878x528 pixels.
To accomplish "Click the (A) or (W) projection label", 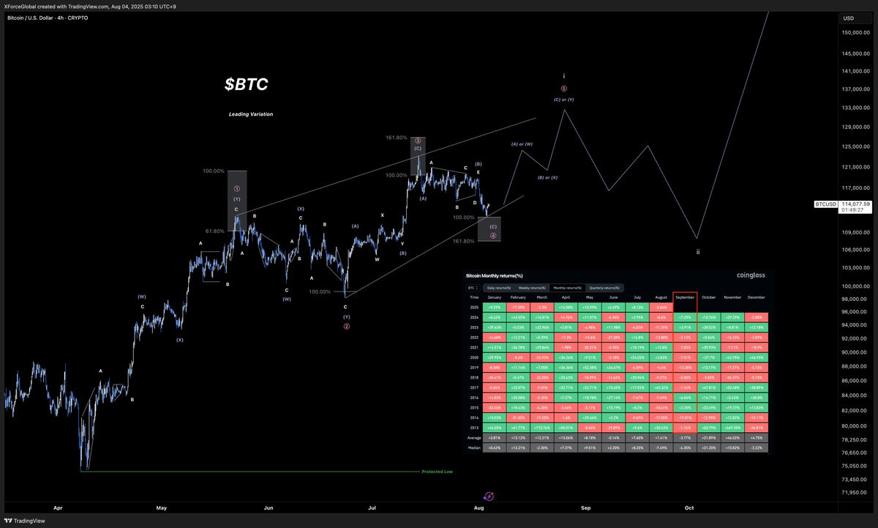I will click(522, 144).
